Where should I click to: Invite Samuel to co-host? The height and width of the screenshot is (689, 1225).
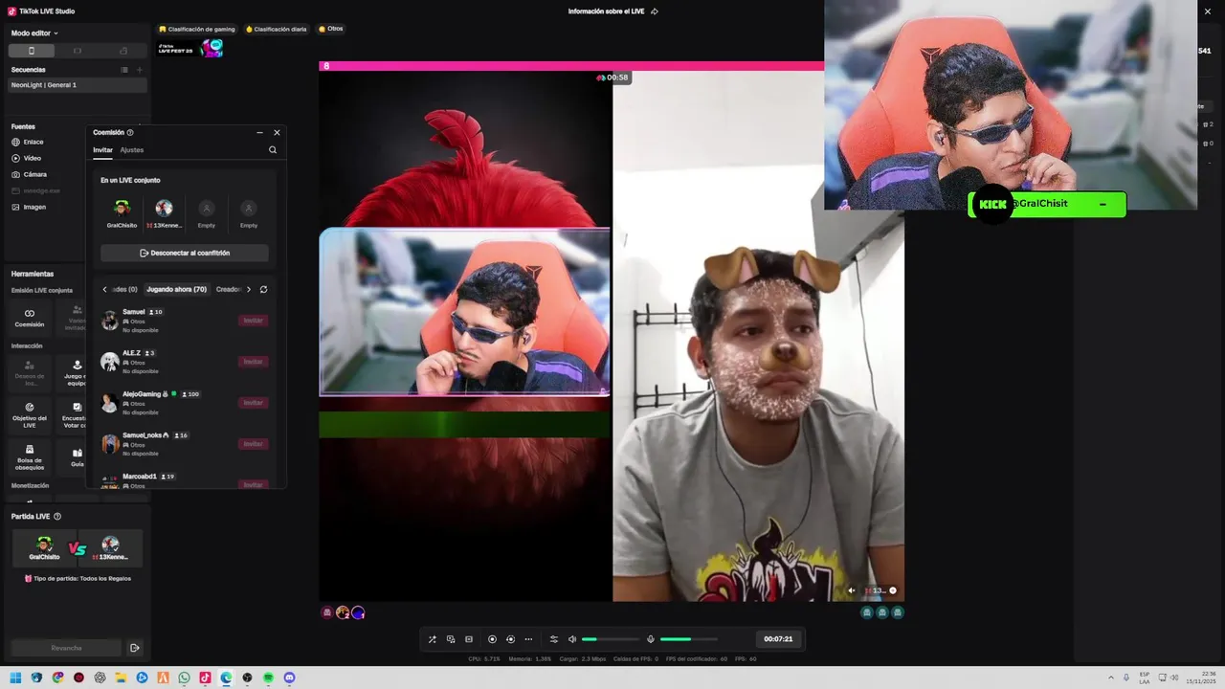click(254, 321)
